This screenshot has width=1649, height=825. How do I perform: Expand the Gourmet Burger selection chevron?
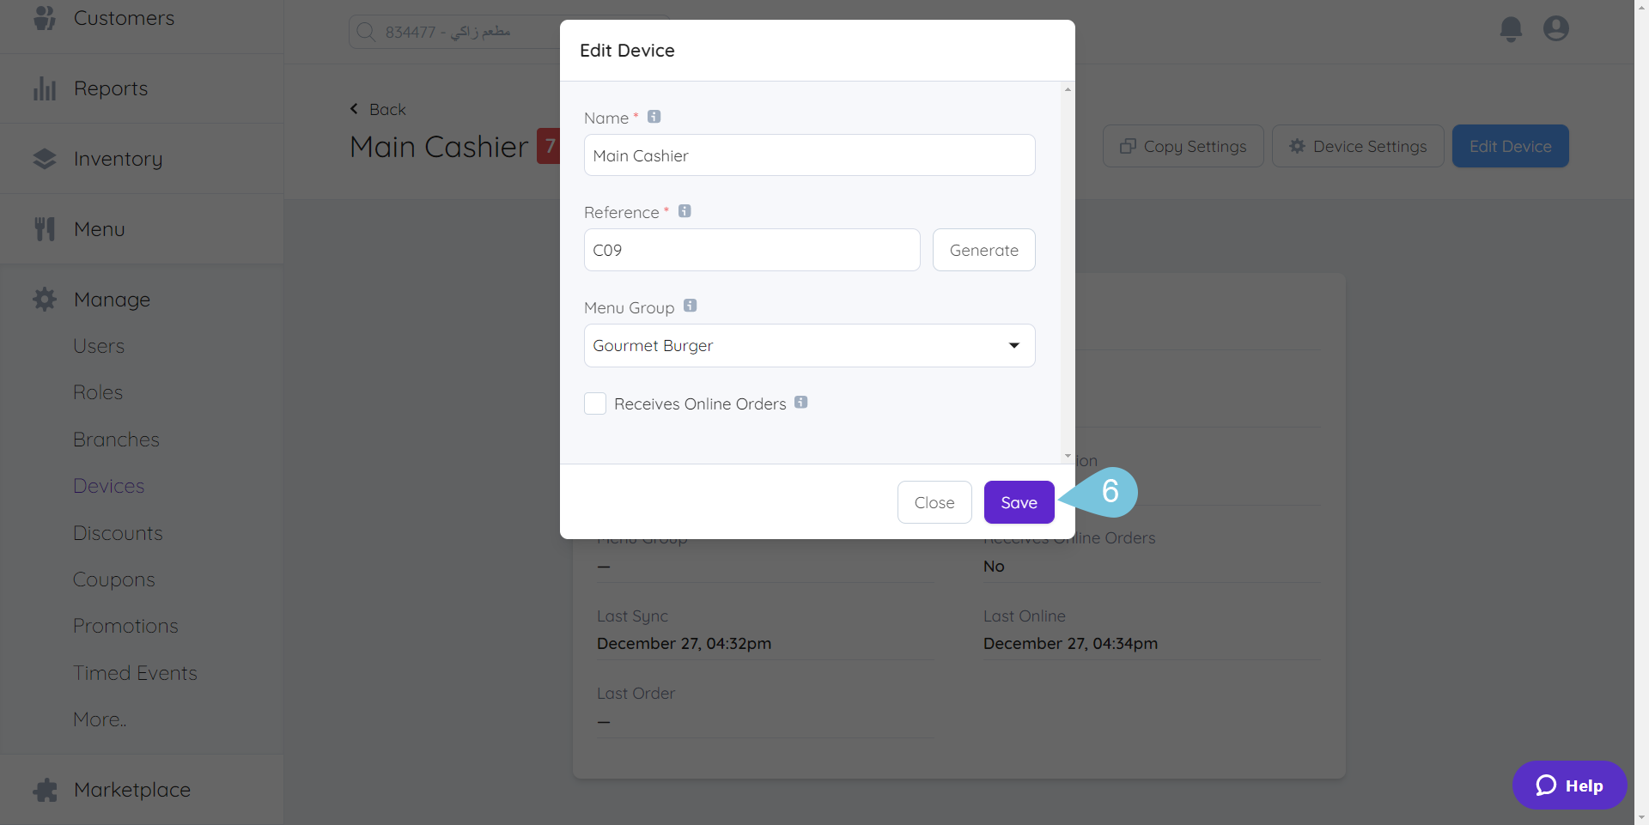click(1014, 345)
